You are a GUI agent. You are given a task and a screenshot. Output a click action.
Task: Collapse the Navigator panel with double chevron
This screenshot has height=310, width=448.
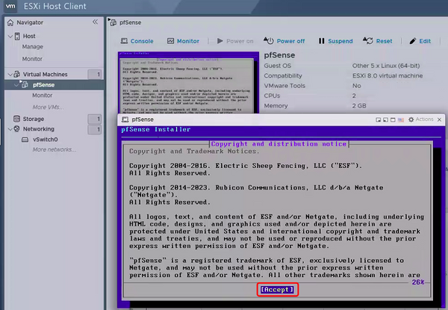click(95, 22)
